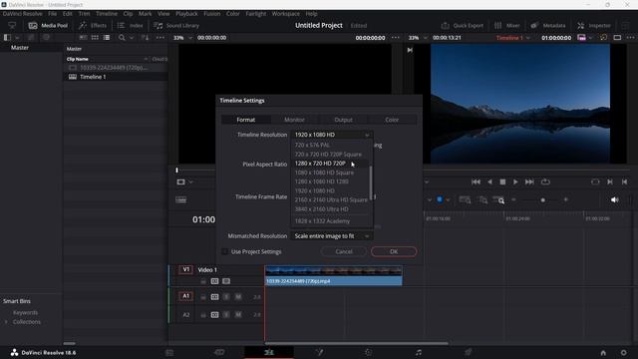Open the Effects panel

93,25
